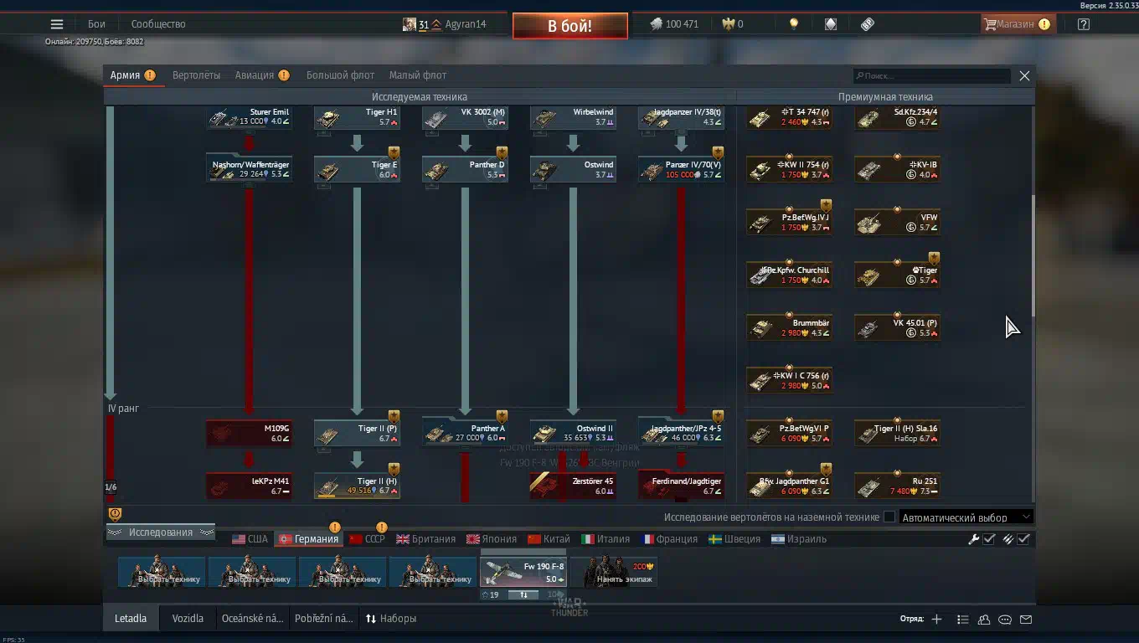This screenshot has height=643, width=1139.
Task: Open the main hamburger menu
Action: pyautogui.click(x=57, y=24)
